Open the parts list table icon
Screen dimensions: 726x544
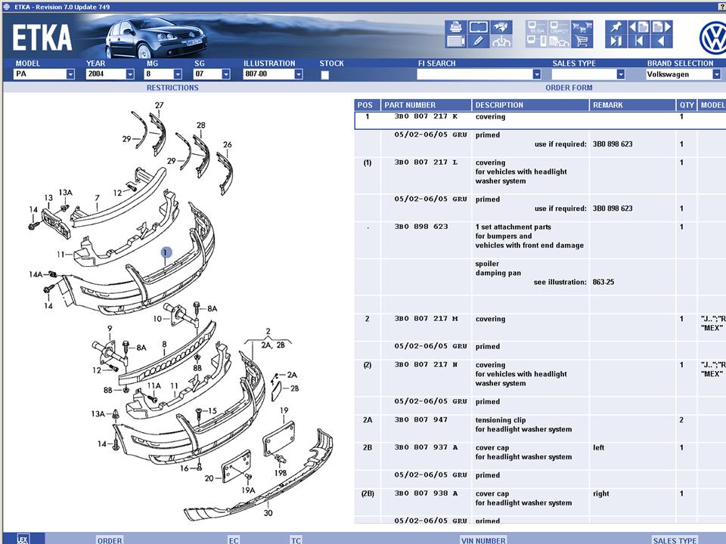pos(455,42)
